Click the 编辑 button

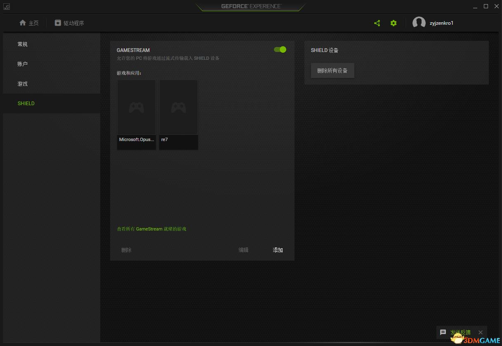pos(243,250)
